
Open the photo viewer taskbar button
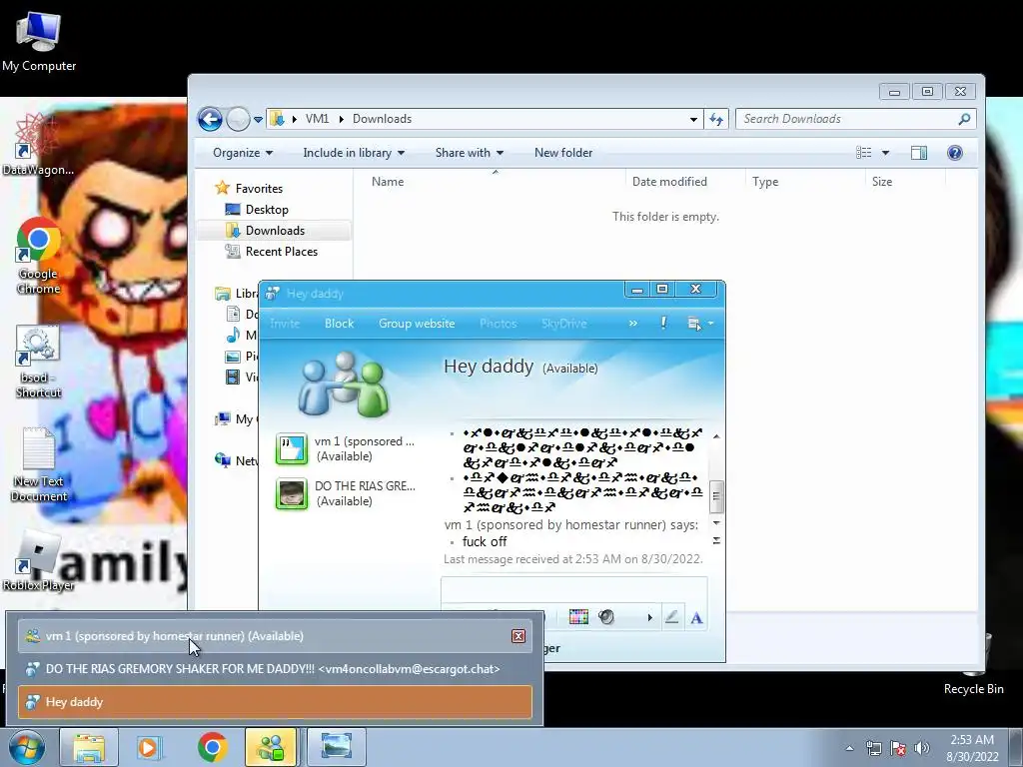pos(336,747)
